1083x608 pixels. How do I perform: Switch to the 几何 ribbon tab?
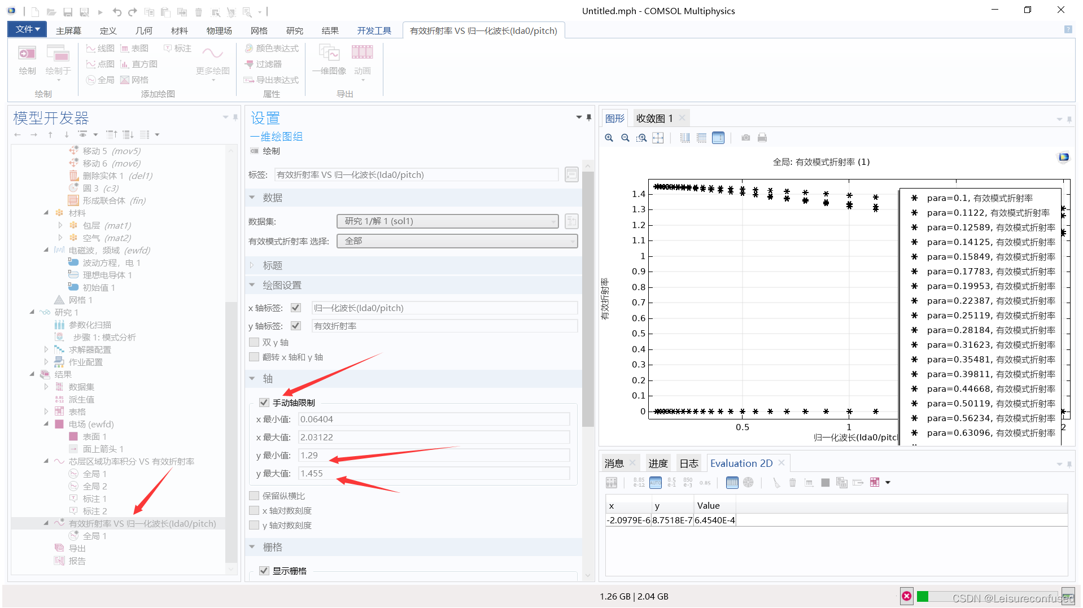pyautogui.click(x=144, y=30)
